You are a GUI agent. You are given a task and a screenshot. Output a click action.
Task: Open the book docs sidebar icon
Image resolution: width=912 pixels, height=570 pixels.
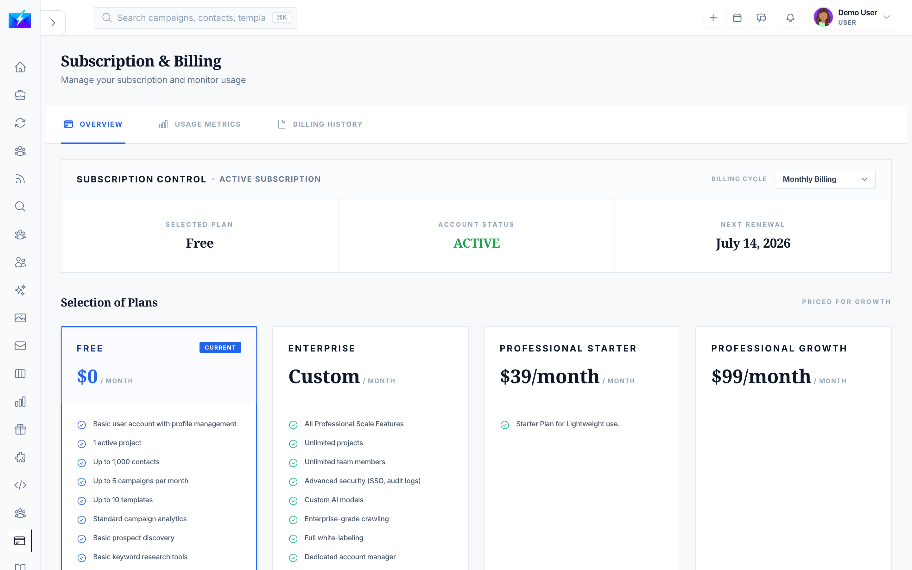(x=20, y=567)
